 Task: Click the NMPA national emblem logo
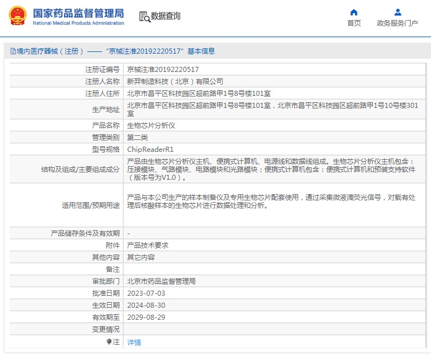(x=17, y=16)
